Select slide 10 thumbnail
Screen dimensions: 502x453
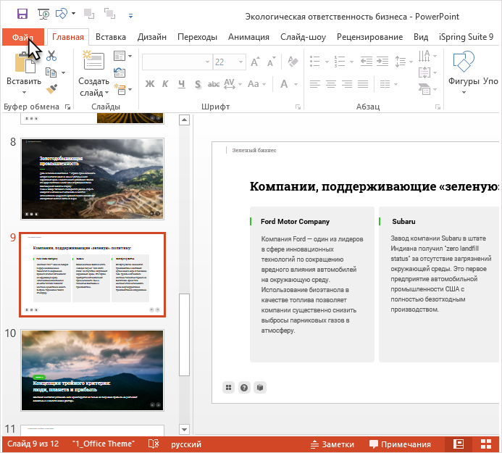(92, 370)
